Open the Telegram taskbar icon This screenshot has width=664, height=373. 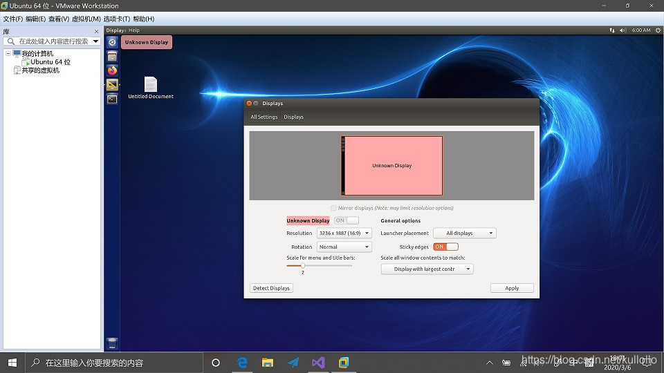click(x=293, y=363)
